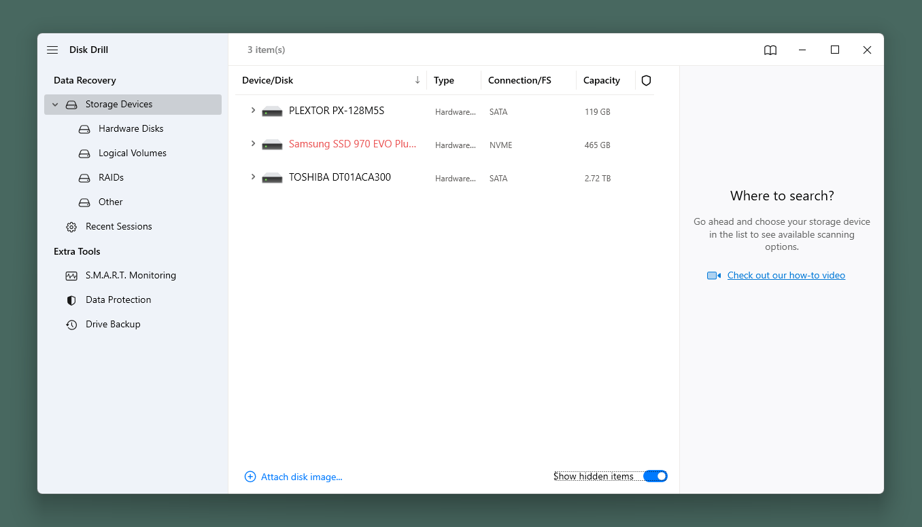Image resolution: width=922 pixels, height=527 pixels.
Task: Click the video camera icon by how-to link
Action: [714, 276]
